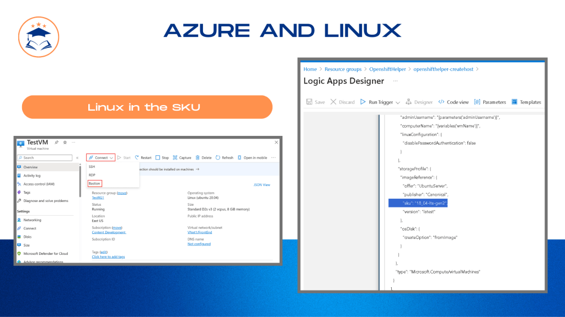
Task: Expand the Run Trigger dropdown arrow
Action: [x=398, y=102]
